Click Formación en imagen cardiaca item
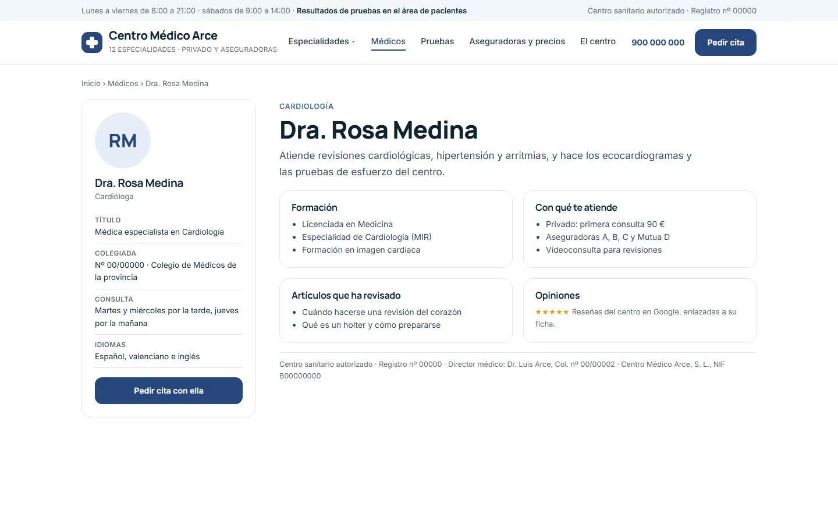This screenshot has width=838, height=524. coord(361,250)
